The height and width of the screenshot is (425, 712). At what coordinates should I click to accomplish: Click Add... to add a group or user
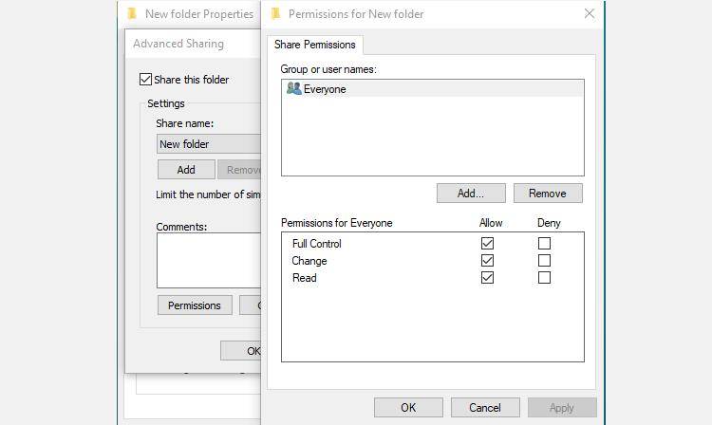[x=470, y=194]
